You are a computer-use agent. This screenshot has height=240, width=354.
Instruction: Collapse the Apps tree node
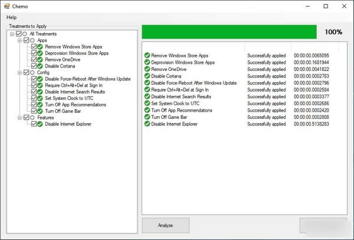pyautogui.click(x=19, y=40)
